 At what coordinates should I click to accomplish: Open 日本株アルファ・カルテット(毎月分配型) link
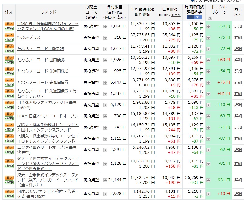tap(47, 105)
